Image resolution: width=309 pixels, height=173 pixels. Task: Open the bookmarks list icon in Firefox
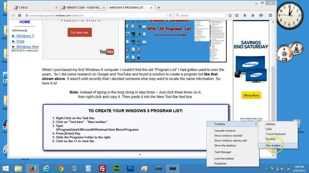[x=237, y=15]
